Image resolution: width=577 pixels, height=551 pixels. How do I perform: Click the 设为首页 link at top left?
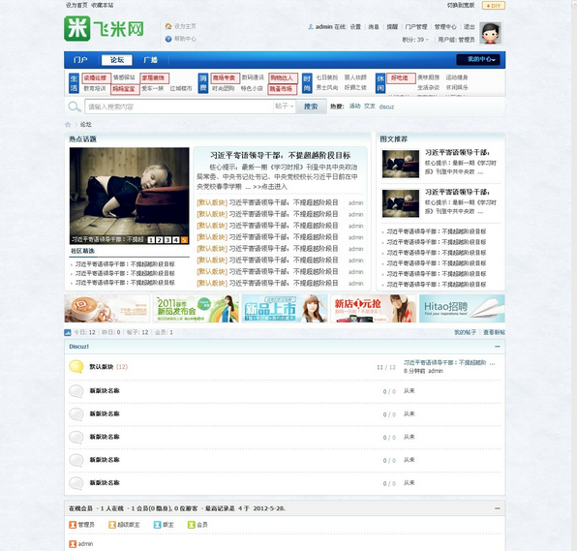pyautogui.click(x=76, y=5)
